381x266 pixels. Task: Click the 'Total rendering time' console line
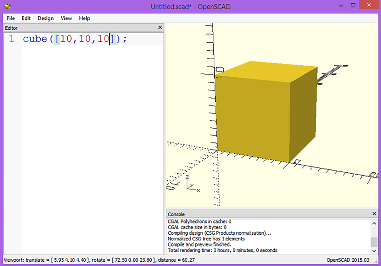click(x=222, y=250)
